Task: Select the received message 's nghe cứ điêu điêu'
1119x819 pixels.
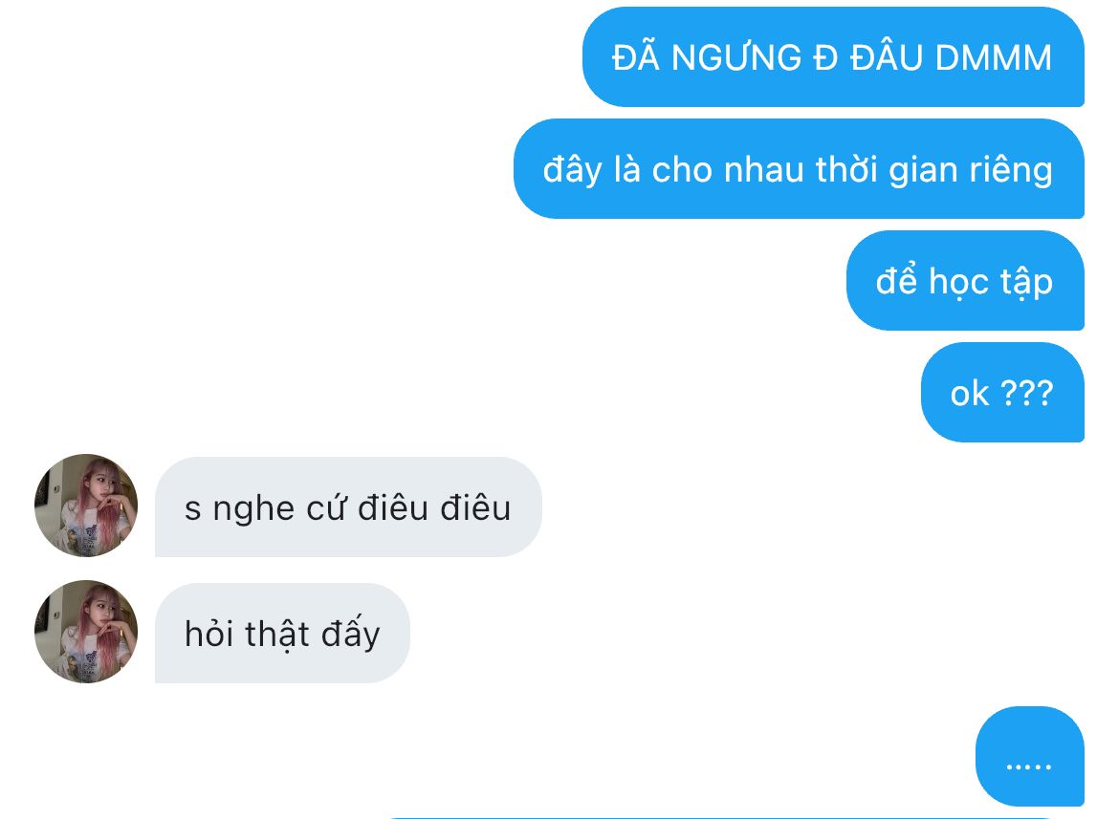Action: [x=348, y=506]
